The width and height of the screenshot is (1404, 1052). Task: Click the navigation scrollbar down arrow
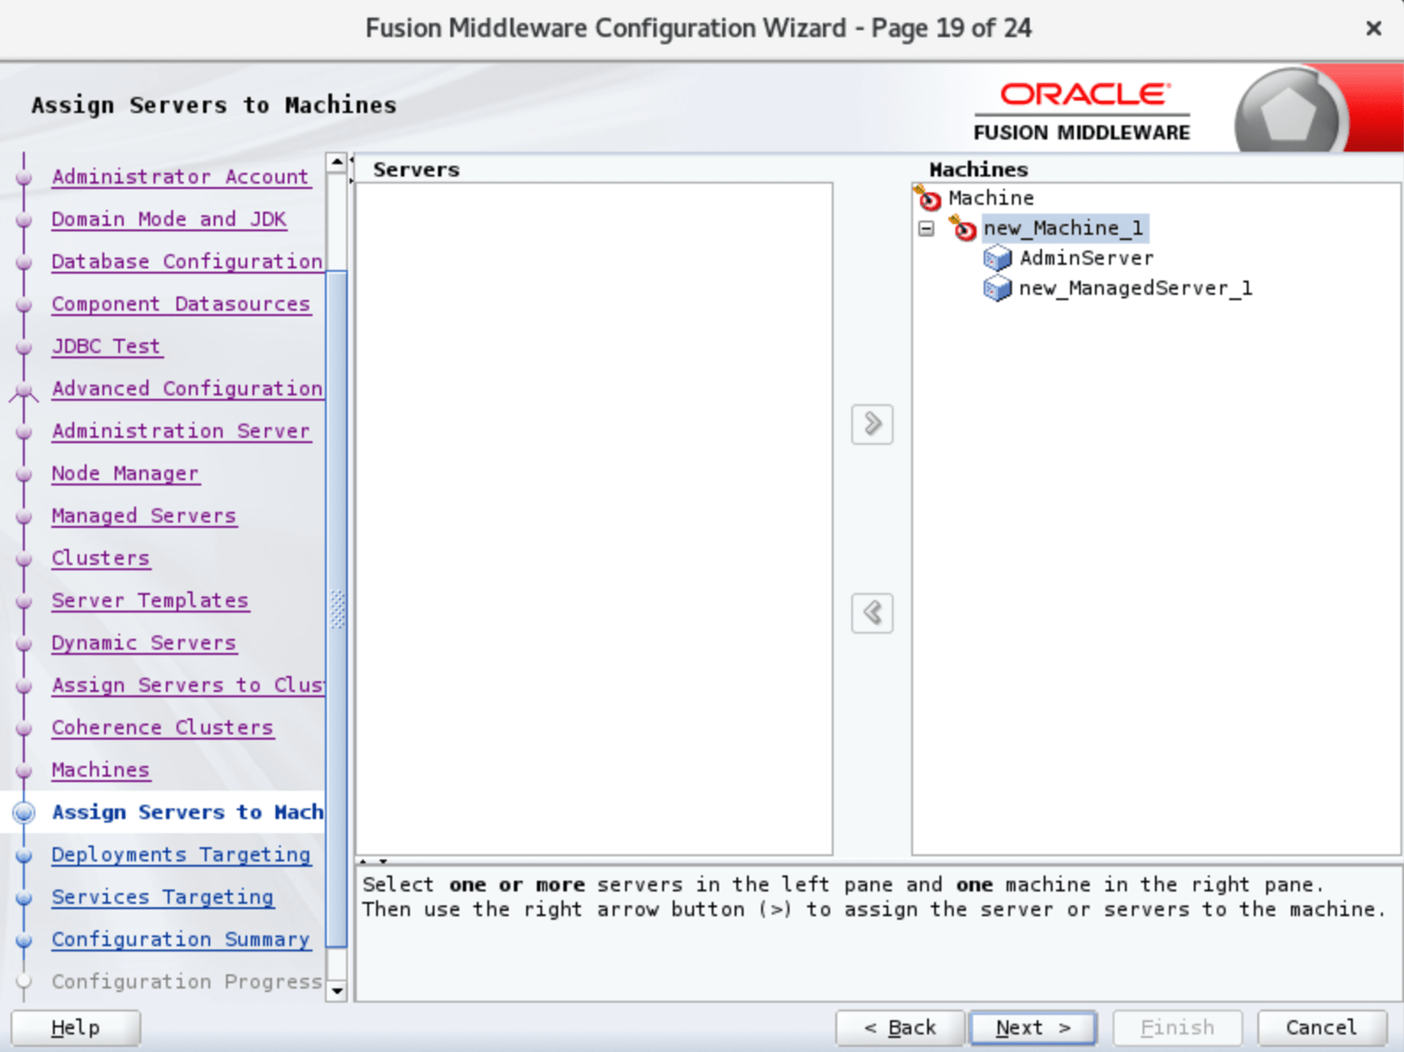pos(337,991)
